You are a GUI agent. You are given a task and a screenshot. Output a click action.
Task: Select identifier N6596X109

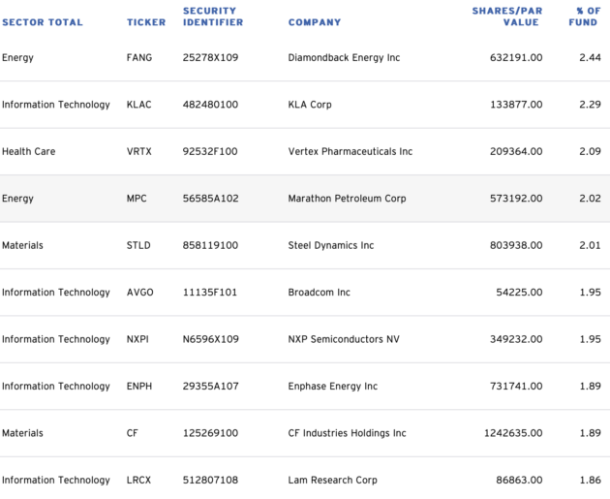coord(211,339)
